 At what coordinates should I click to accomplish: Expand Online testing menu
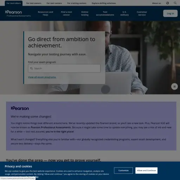85,13
